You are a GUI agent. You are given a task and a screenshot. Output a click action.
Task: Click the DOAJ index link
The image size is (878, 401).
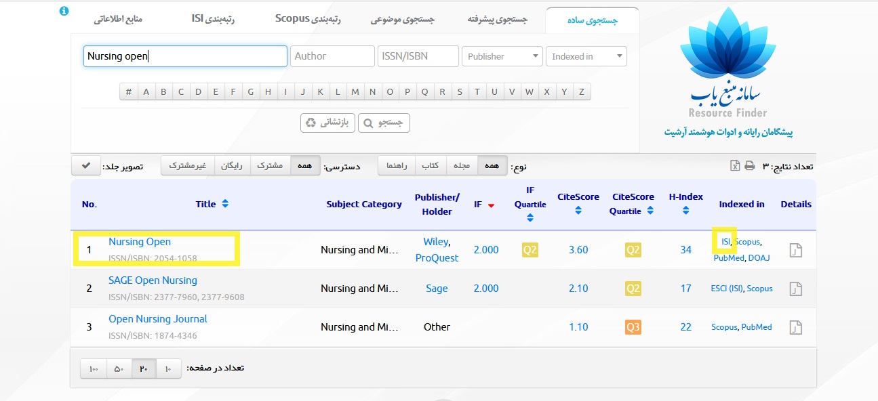pos(760,258)
